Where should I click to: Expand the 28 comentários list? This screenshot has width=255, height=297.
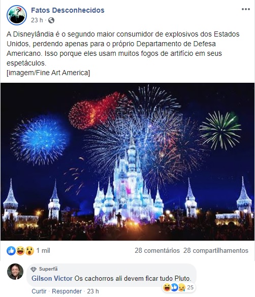[157, 251]
